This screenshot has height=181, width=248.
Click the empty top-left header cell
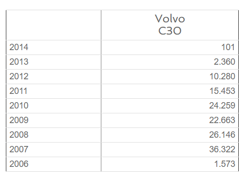click(x=54, y=25)
